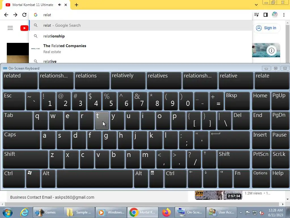Viewport: 290px width, 218px height.
Task: Click the left arrow key
Action: pos(195,179)
